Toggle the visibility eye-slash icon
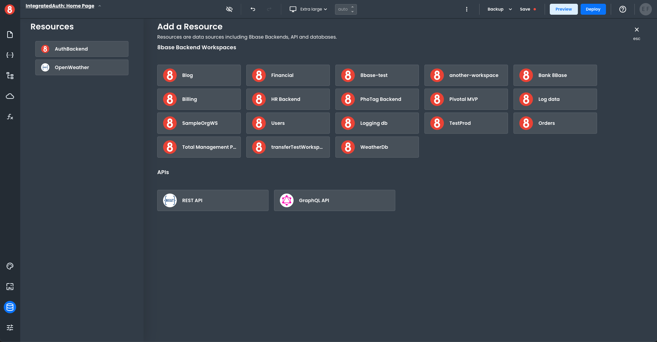Viewport: 657px width, 342px height. coord(229,9)
